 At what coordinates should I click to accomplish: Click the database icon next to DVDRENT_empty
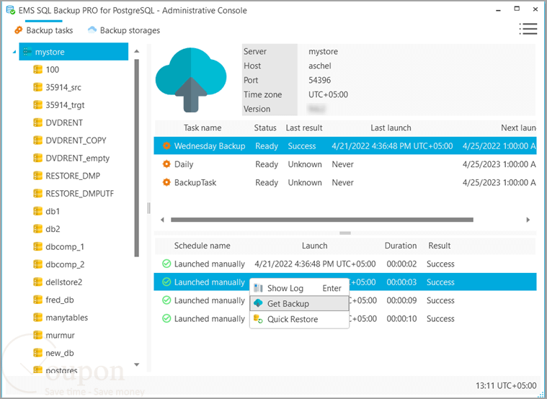(37, 158)
